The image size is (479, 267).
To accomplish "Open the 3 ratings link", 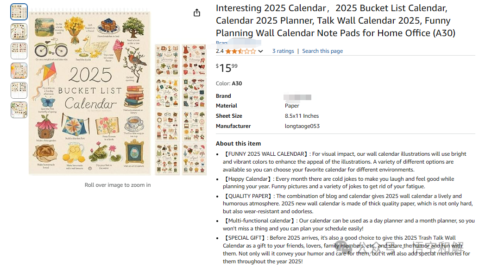I will 283,51.
